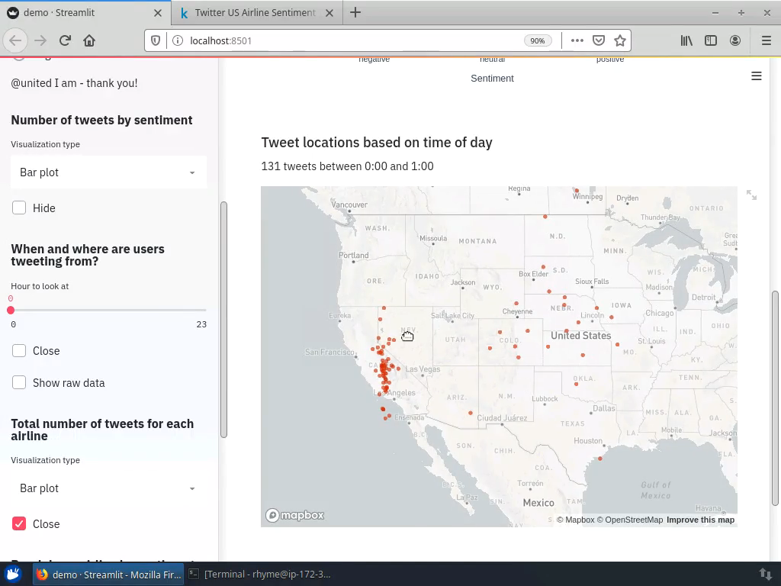Save page to Pocket

(x=599, y=40)
